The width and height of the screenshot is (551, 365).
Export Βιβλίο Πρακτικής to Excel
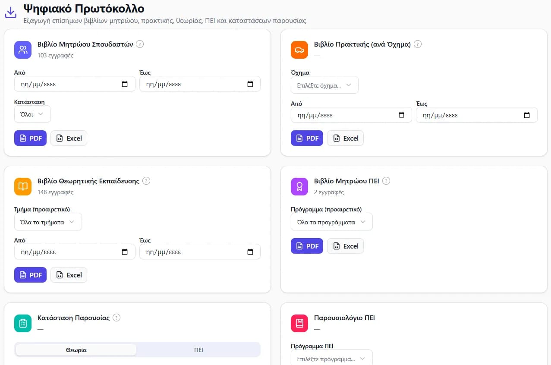(345, 138)
